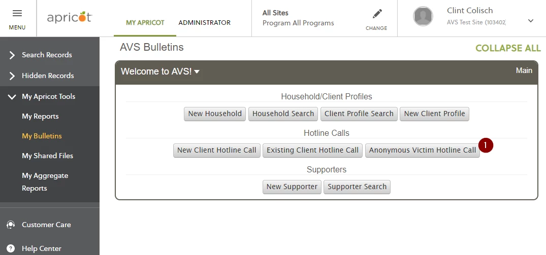Open the Customer Care link
546x255 pixels.
(46, 225)
